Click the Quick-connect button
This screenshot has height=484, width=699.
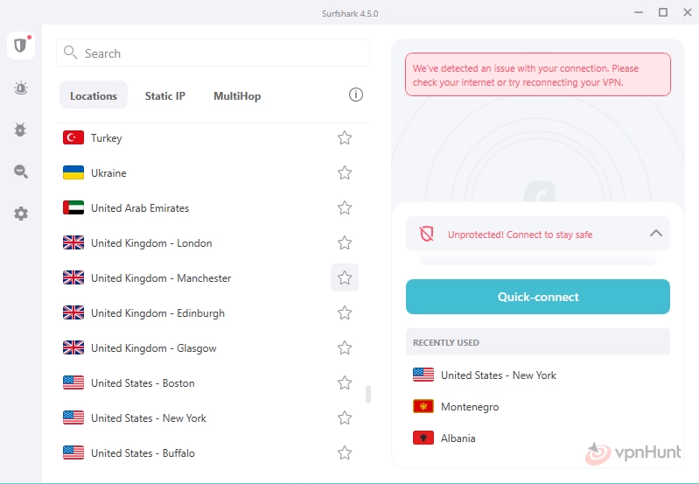(538, 297)
